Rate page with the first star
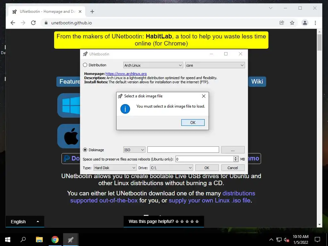328x246 pixels. (x=177, y=222)
